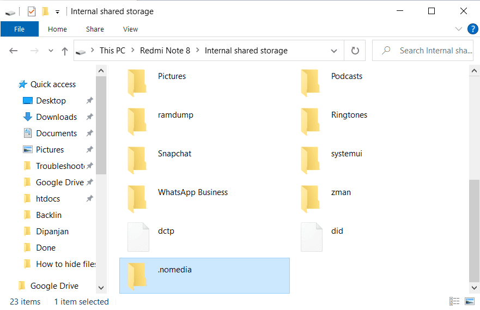Open the Help question mark icon
Viewport: 480px width, 310px height.
coord(473,29)
